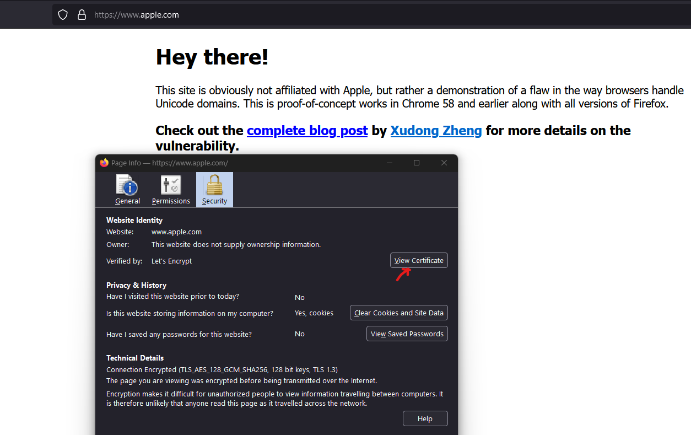This screenshot has height=435, width=691.
Task: Switch to the Permissions tab
Action: pyautogui.click(x=171, y=190)
